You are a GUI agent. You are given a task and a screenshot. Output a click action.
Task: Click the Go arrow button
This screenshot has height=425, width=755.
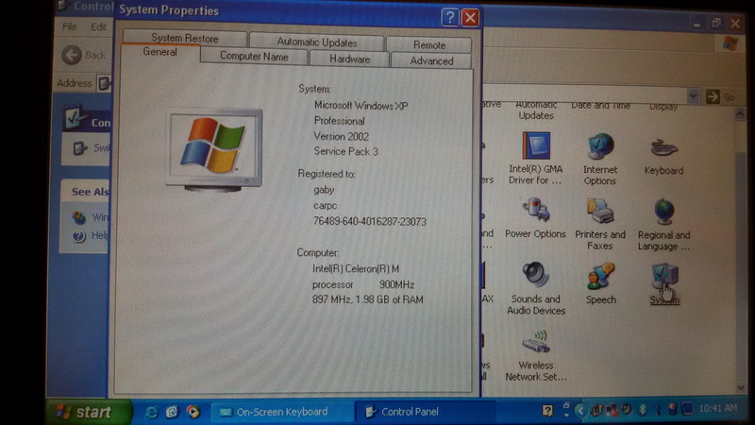713,97
